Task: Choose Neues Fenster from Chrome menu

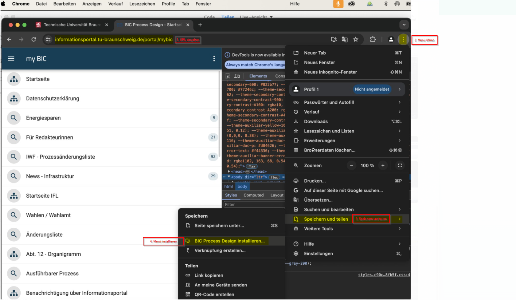Action: pyautogui.click(x=347, y=62)
